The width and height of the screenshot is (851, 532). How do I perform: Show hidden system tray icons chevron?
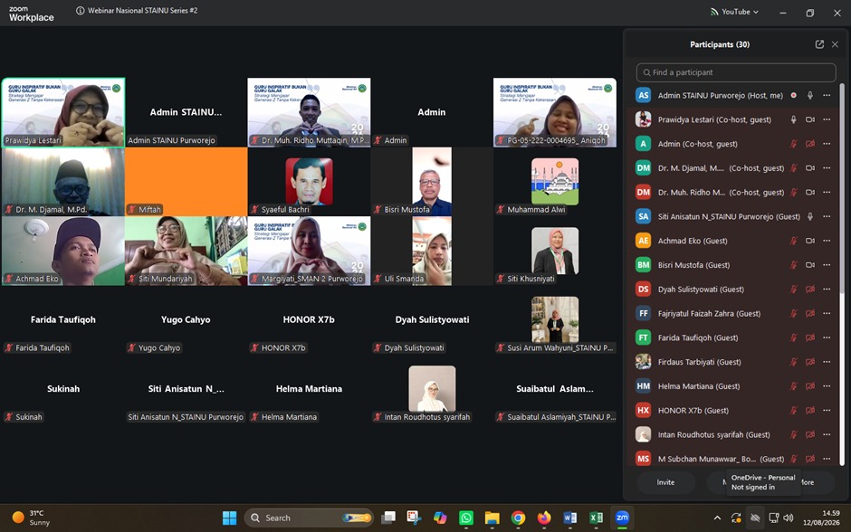point(717,518)
